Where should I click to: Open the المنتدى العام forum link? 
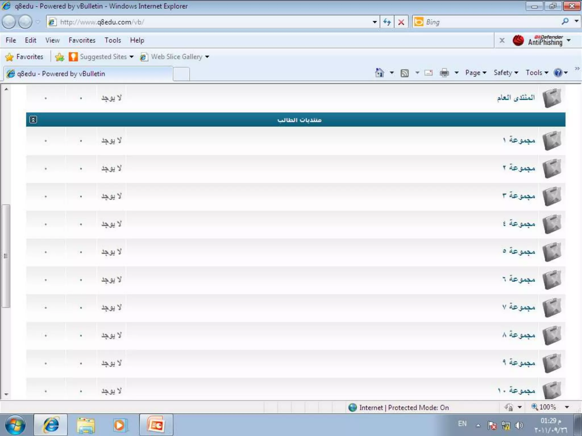516,98
